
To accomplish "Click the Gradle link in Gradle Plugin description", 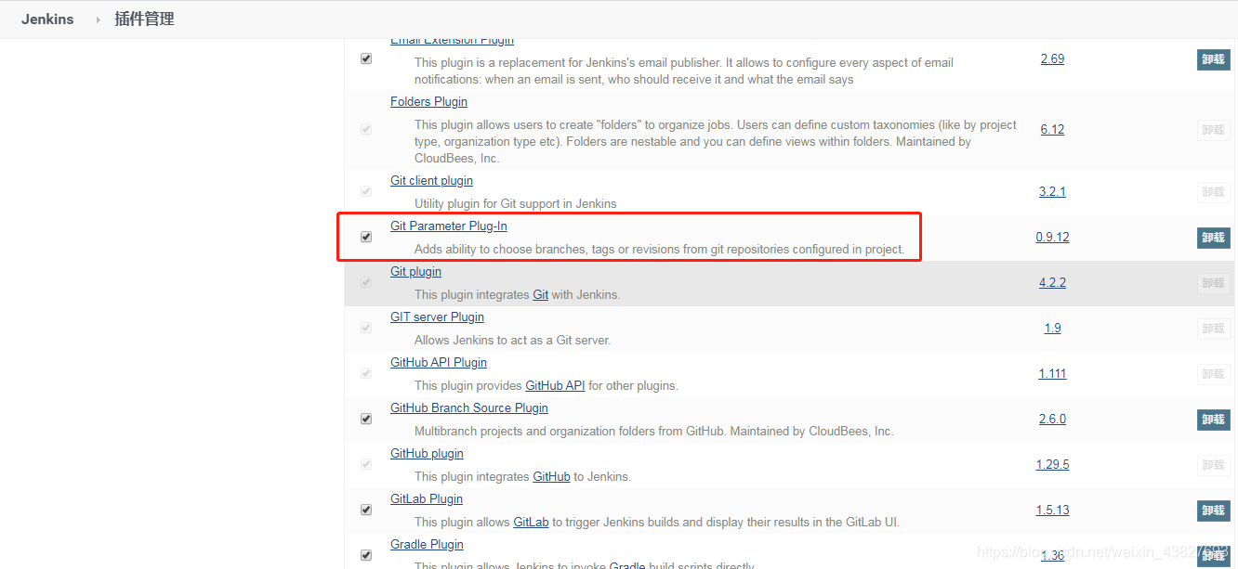I will (626, 566).
